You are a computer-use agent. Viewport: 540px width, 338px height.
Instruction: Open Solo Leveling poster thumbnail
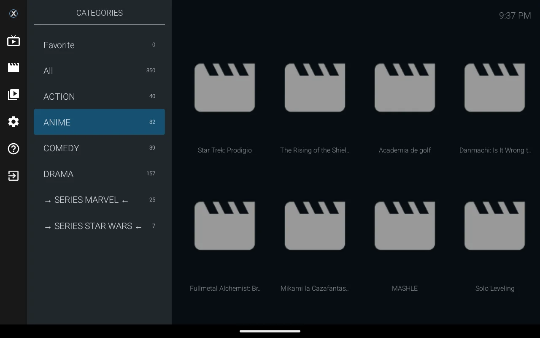(494, 226)
